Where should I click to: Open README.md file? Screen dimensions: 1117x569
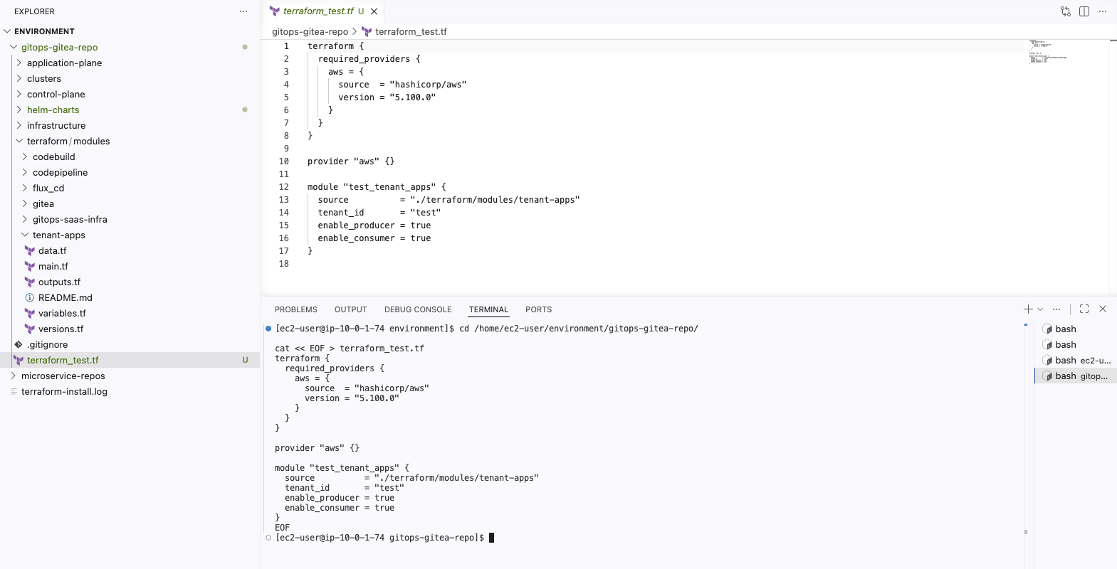click(x=65, y=298)
